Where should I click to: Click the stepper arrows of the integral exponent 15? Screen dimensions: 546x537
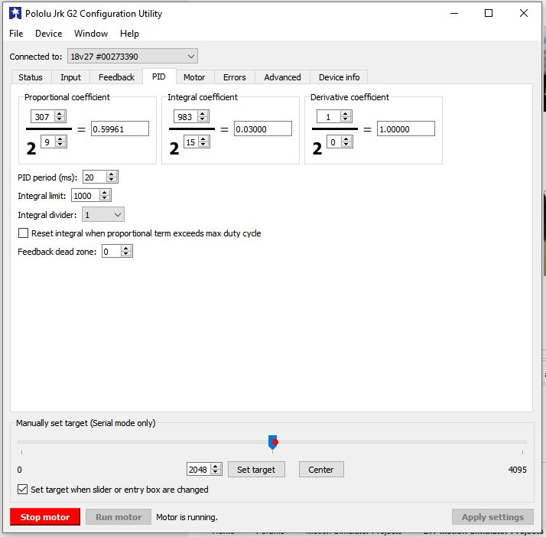click(x=203, y=142)
